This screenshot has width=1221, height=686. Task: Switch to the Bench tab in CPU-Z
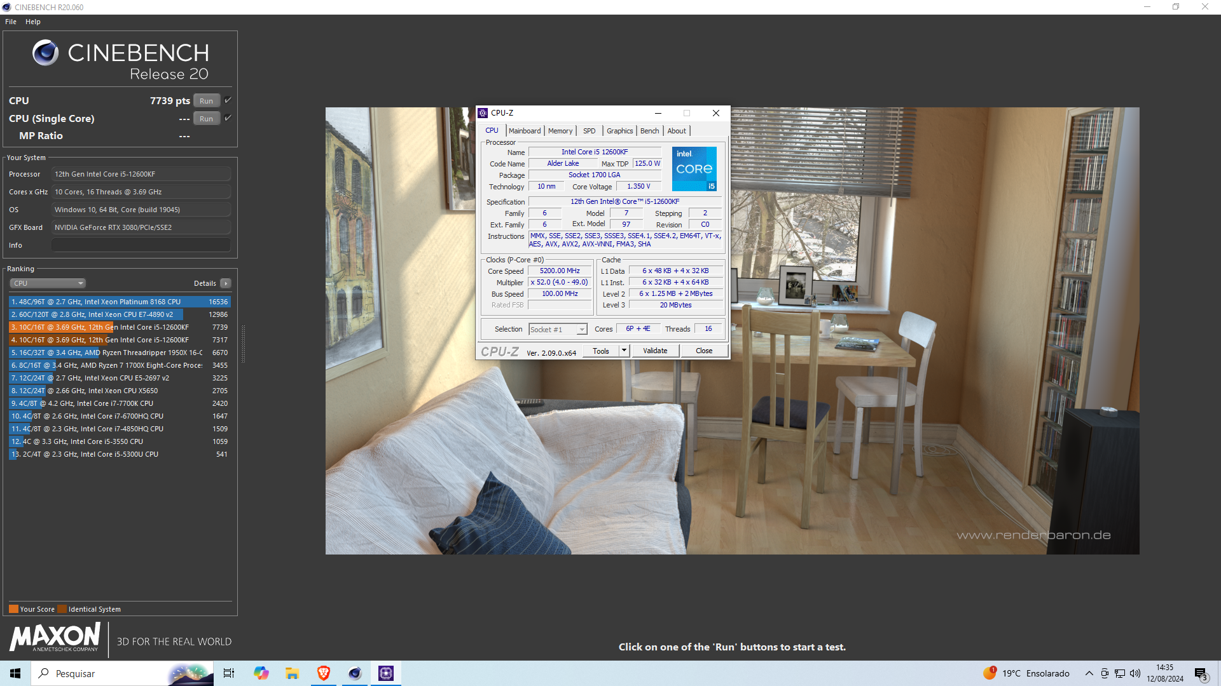[649, 131]
